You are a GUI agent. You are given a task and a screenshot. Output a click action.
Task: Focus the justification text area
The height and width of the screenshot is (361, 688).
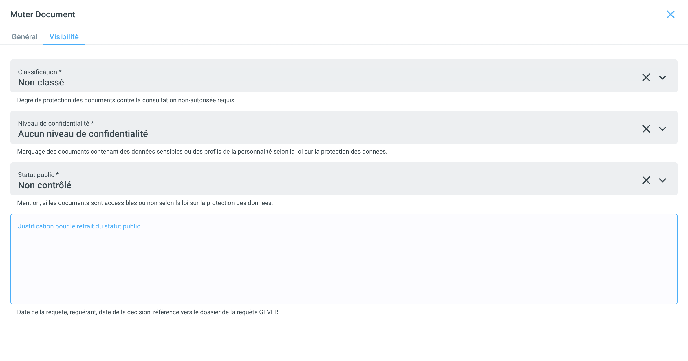coord(344,266)
